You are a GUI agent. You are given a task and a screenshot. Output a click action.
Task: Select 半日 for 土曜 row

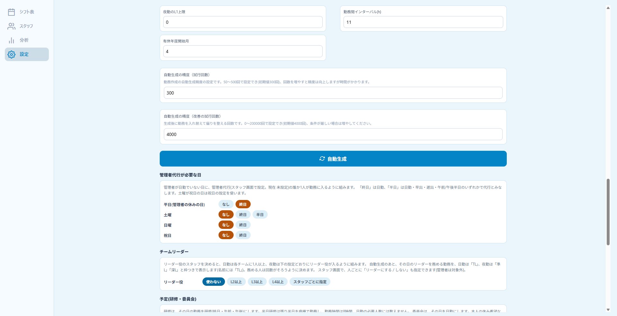point(260,214)
